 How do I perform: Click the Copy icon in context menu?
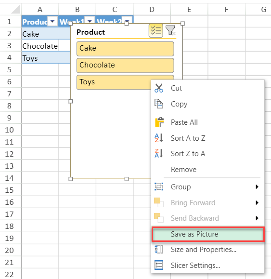click(x=159, y=104)
